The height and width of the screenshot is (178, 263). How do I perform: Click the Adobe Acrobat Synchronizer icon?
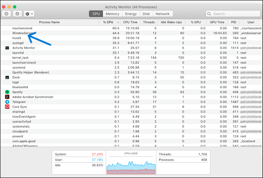[x=7, y=97]
